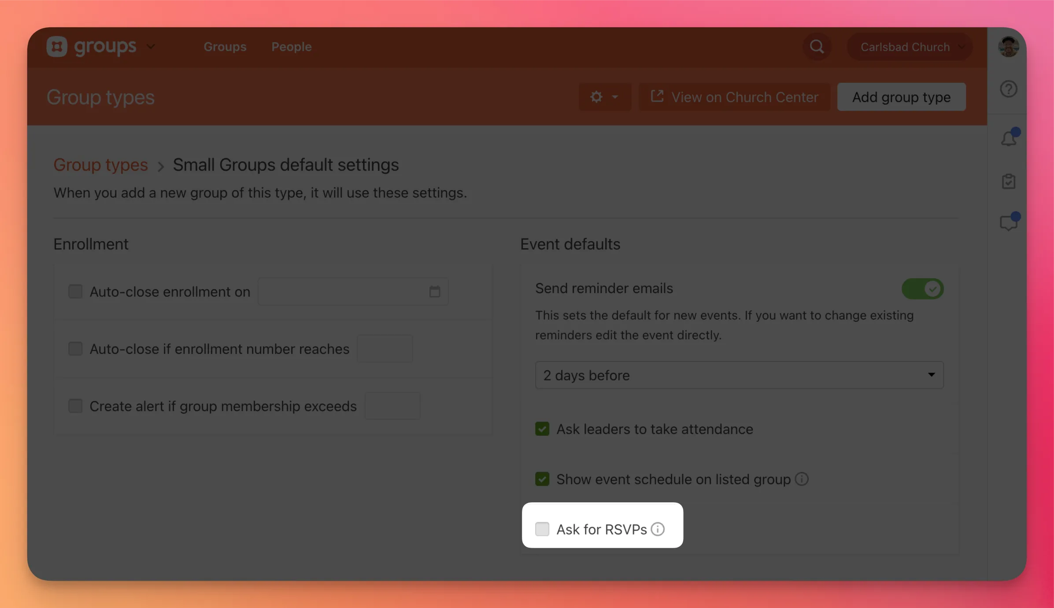Image resolution: width=1054 pixels, height=608 pixels.
Task: Uncheck Ask leaders to take attendance
Action: [542, 429]
